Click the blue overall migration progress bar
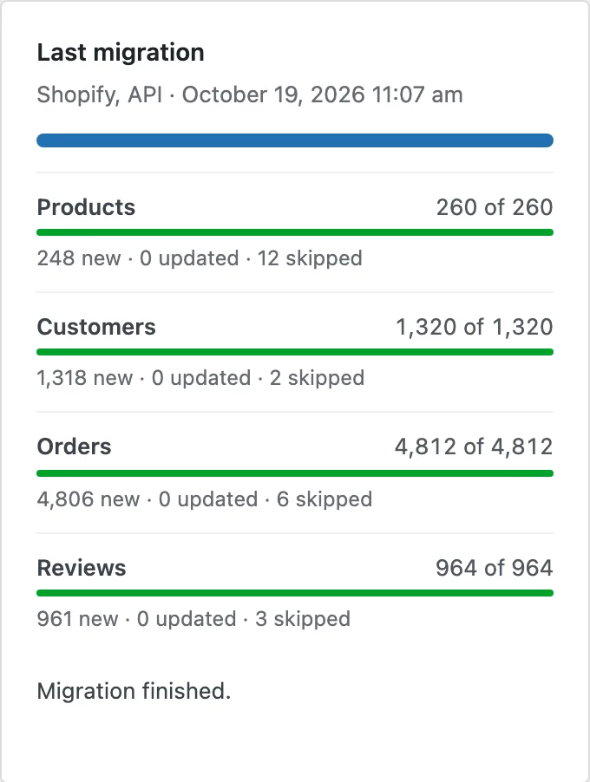This screenshot has width=590, height=782. (x=295, y=140)
